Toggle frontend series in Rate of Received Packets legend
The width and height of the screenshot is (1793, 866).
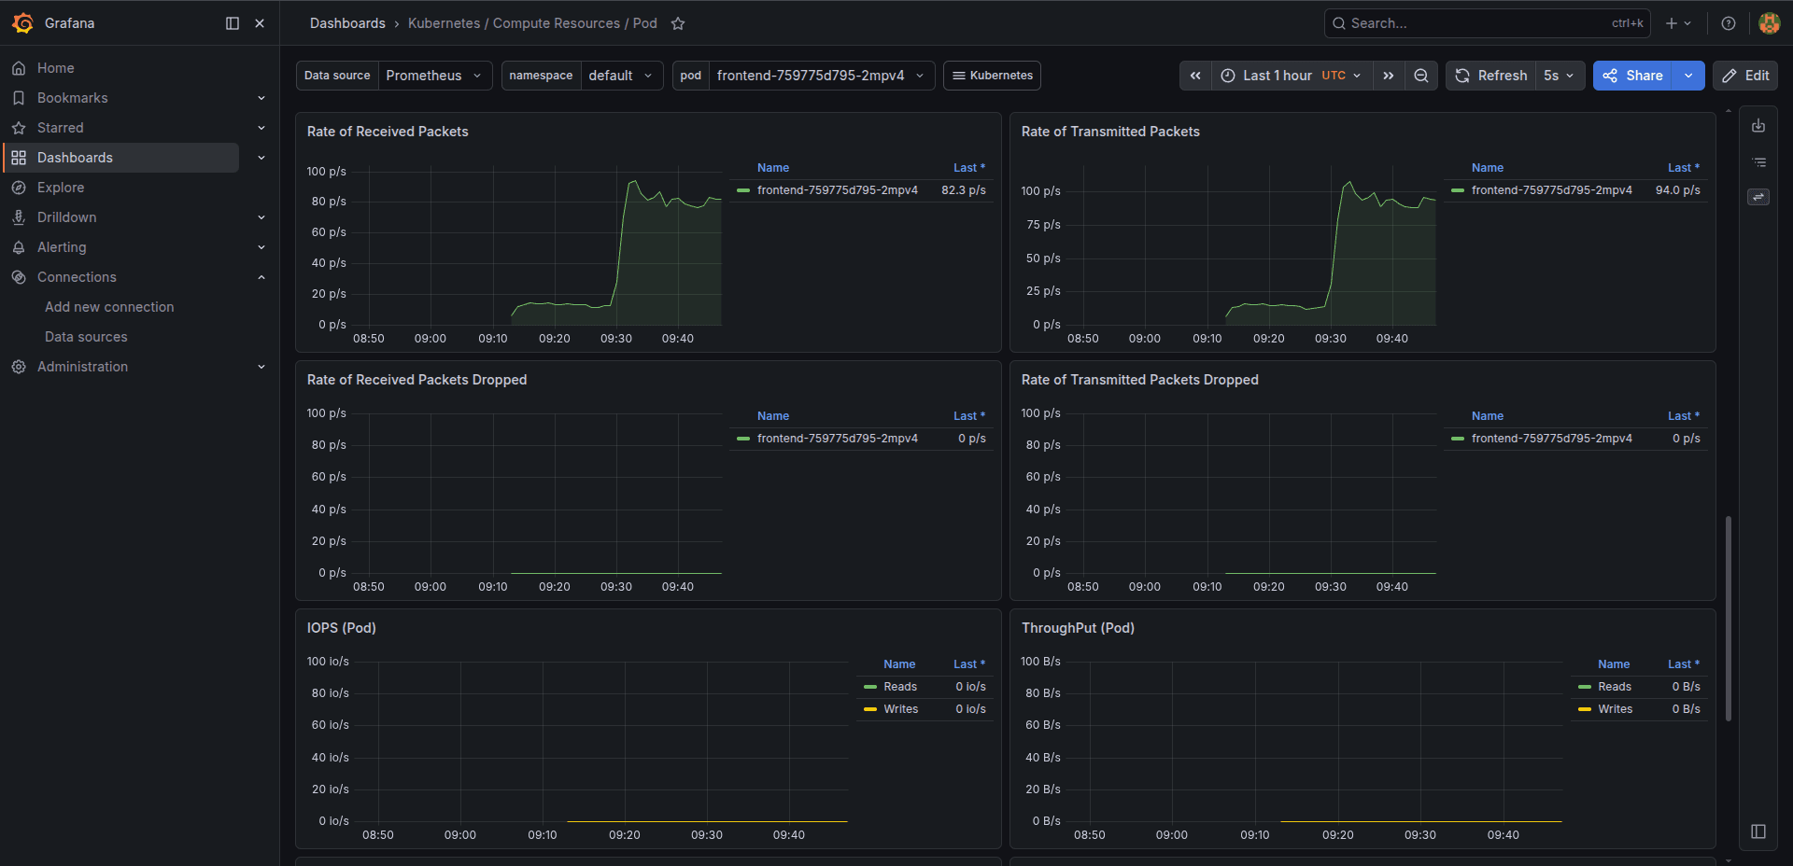pyautogui.click(x=837, y=190)
